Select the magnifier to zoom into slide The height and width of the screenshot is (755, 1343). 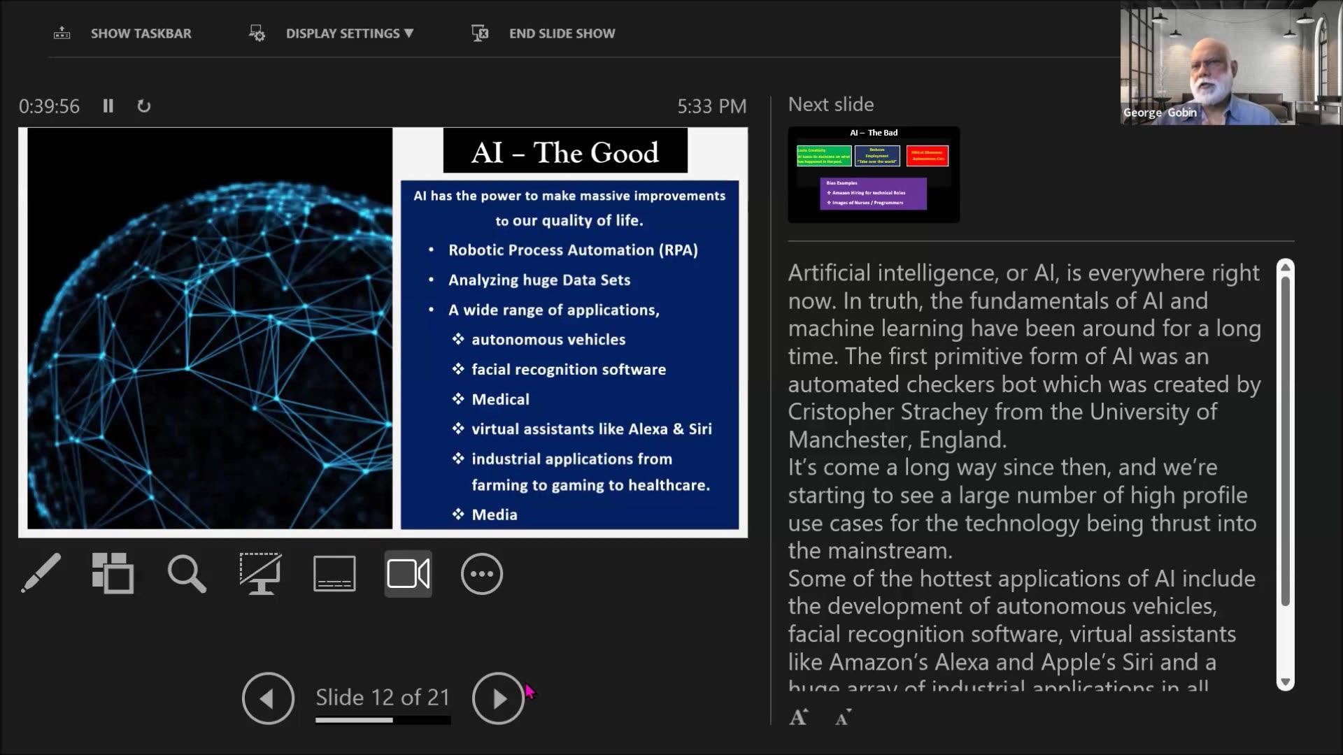point(186,573)
